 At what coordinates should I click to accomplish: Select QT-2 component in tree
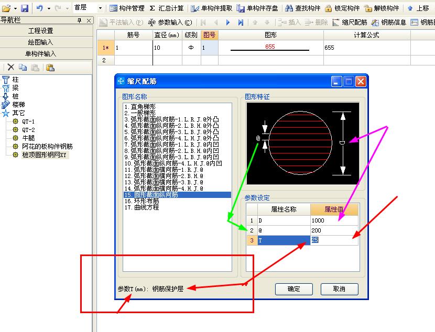pyautogui.click(x=28, y=130)
